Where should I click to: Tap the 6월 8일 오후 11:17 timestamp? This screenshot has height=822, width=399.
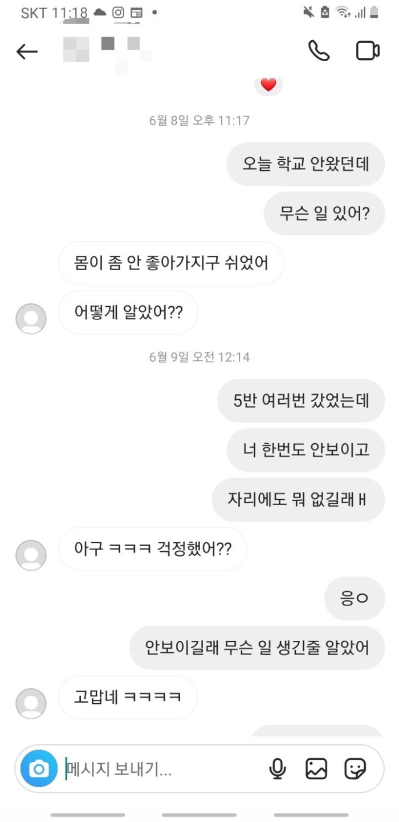(x=199, y=121)
